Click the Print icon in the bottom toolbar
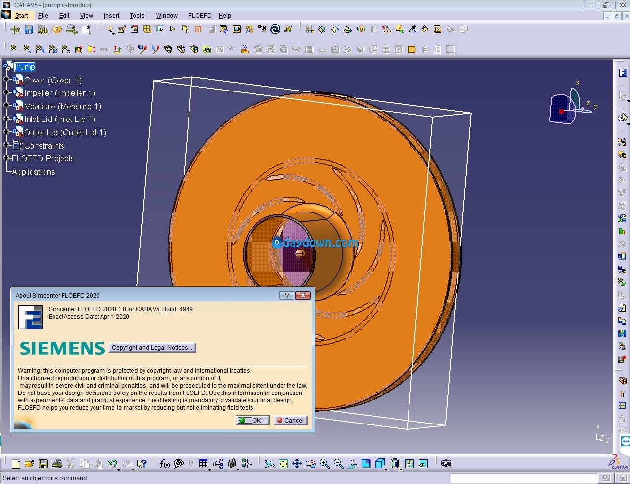The width and height of the screenshot is (630, 484). click(x=57, y=463)
